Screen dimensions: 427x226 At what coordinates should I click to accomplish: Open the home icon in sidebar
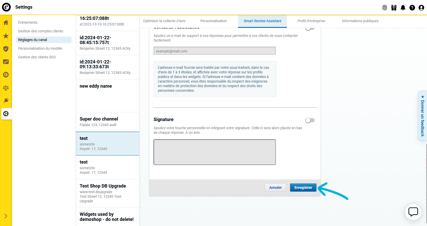6,23
